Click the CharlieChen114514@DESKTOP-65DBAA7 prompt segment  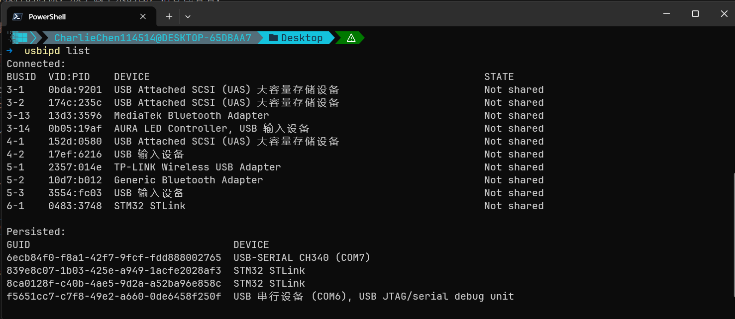pos(153,38)
